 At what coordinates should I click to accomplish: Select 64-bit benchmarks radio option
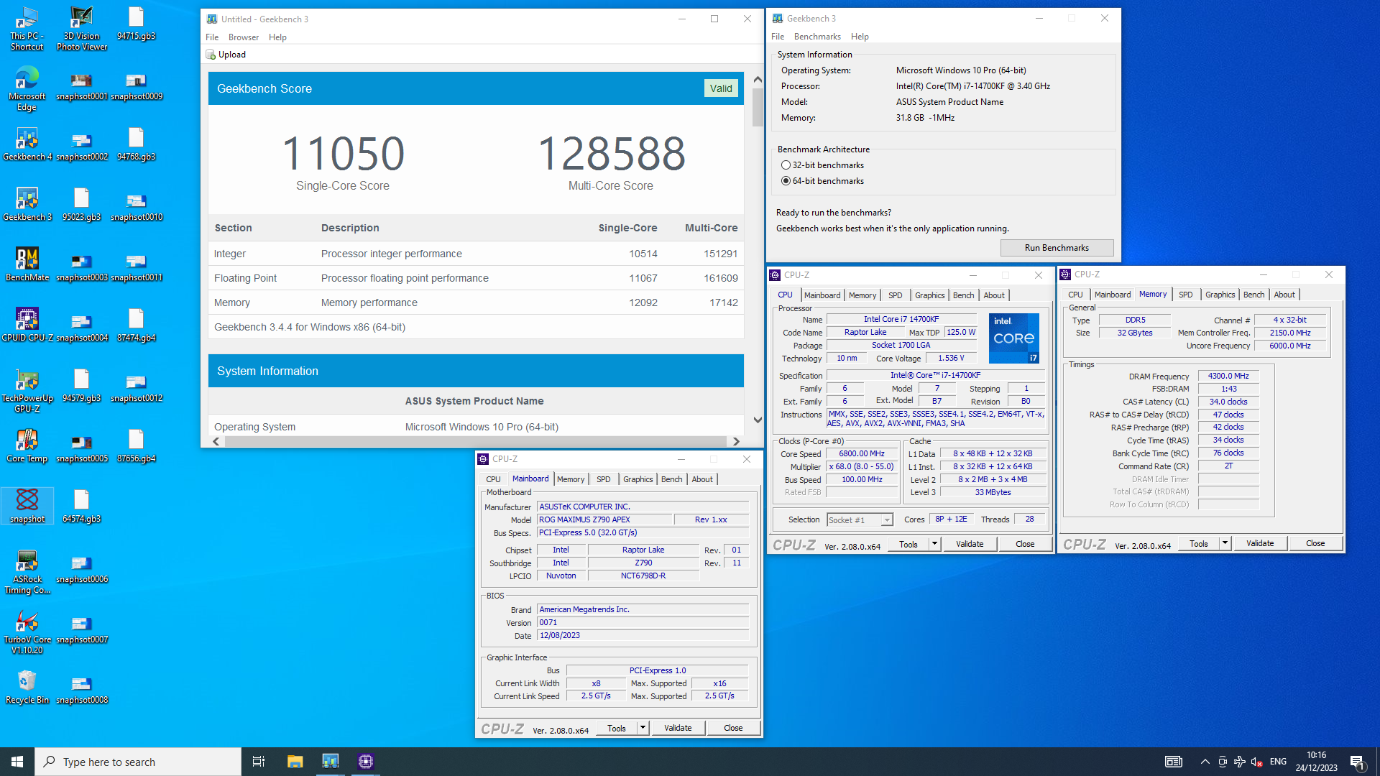[786, 181]
